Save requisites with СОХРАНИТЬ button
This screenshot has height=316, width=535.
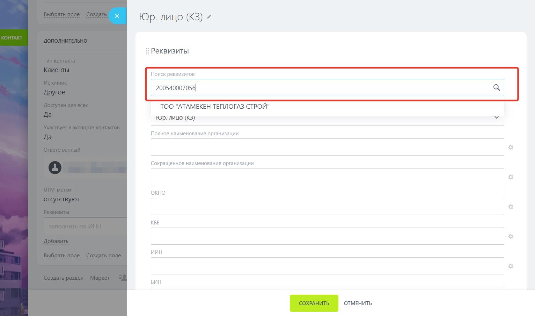(x=314, y=303)
